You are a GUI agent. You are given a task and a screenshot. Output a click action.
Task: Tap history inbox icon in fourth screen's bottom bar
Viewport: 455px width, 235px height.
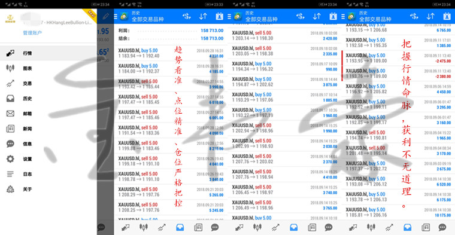tap(407, 227)
